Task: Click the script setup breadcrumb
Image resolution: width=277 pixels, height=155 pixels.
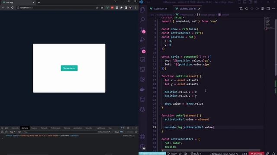Action: pos(208,15)
